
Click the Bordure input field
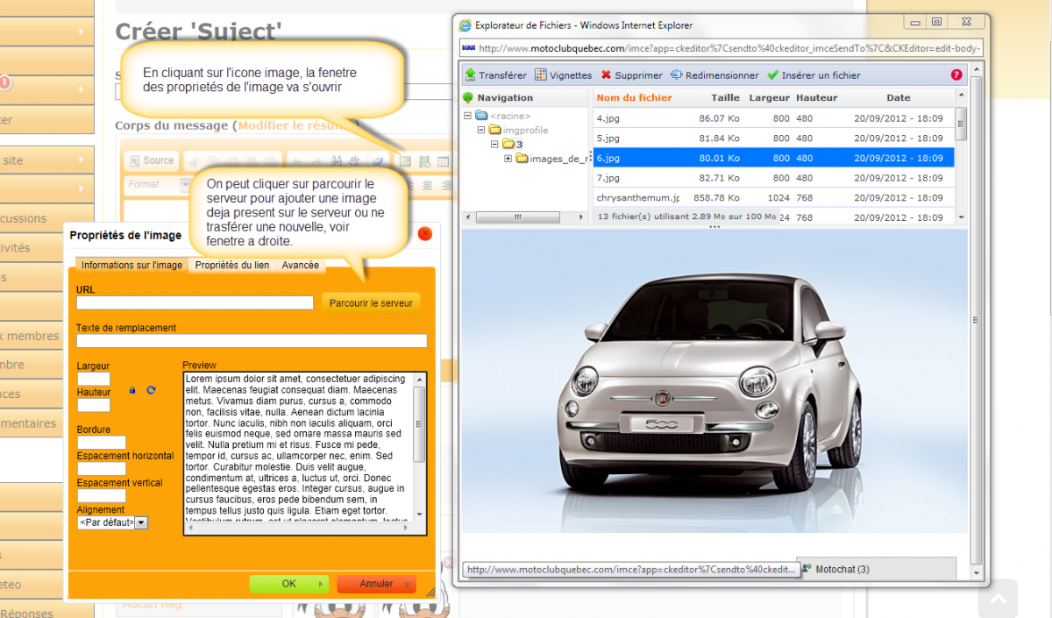point(102,443)
